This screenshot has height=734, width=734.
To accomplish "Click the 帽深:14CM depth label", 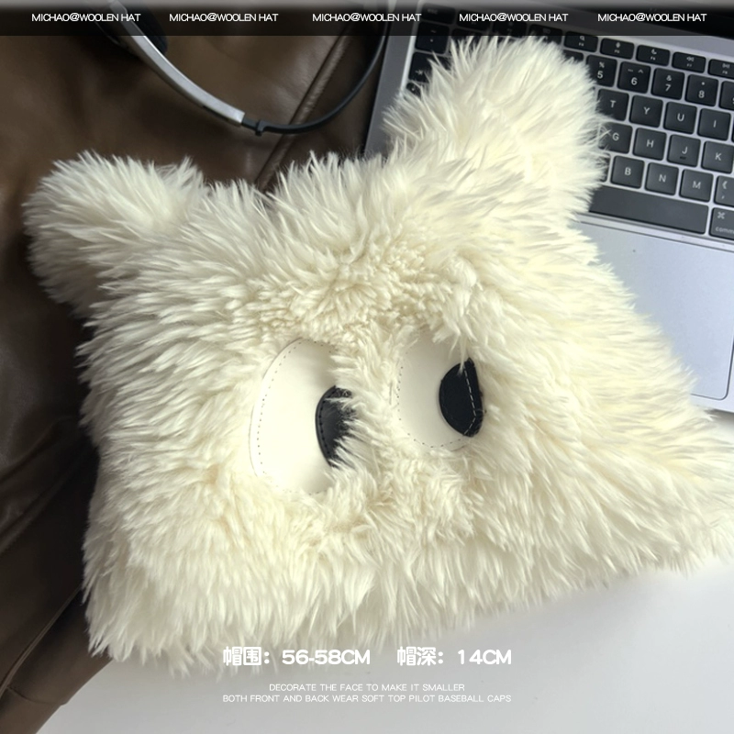I will [x=454, y=657].
